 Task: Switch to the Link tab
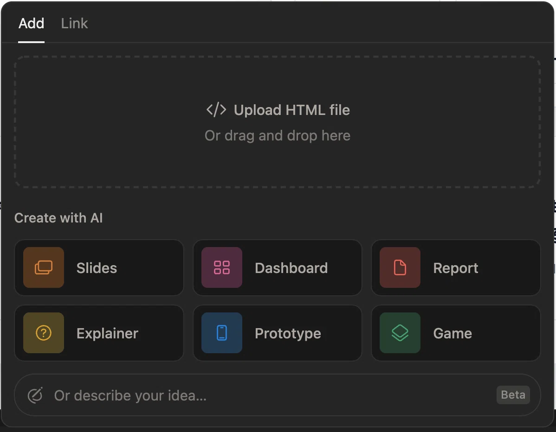74,23
